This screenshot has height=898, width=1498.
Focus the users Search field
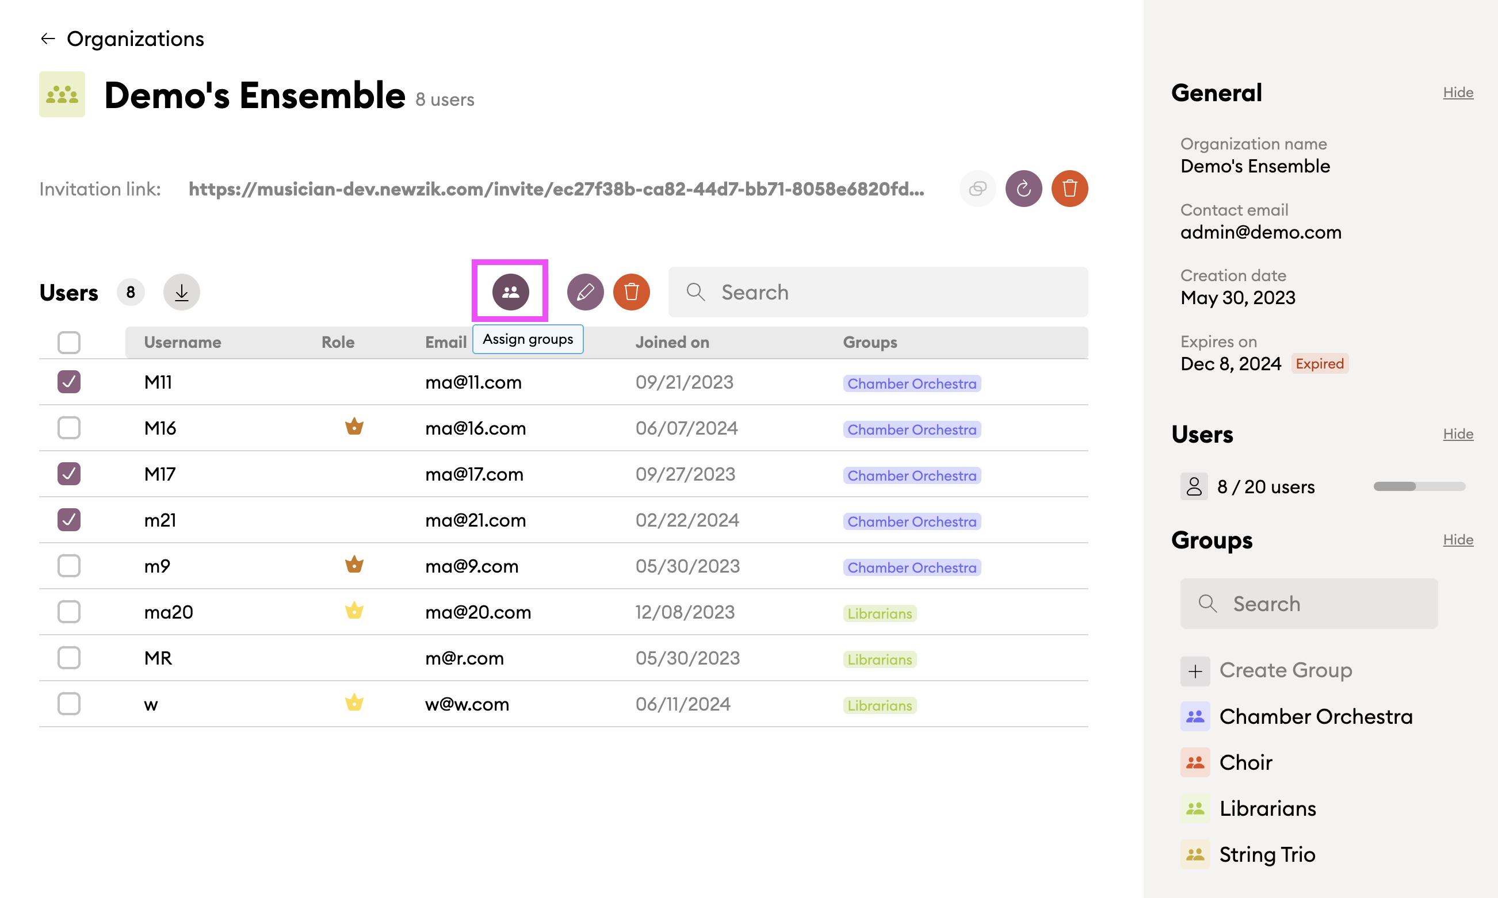tap(878, 292)
